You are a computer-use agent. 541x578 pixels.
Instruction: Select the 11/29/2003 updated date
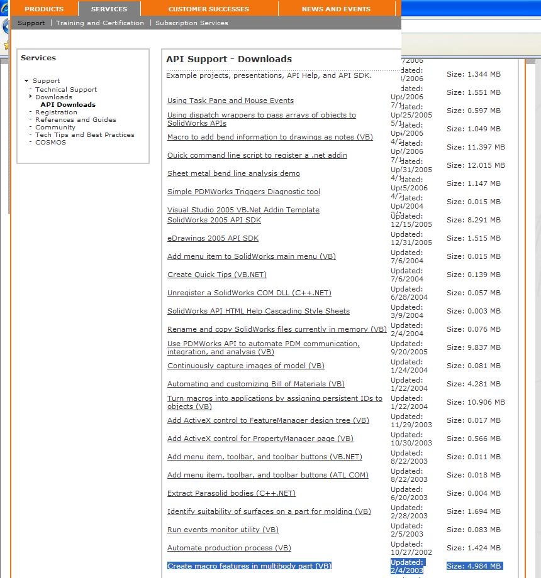click(411, 425)
